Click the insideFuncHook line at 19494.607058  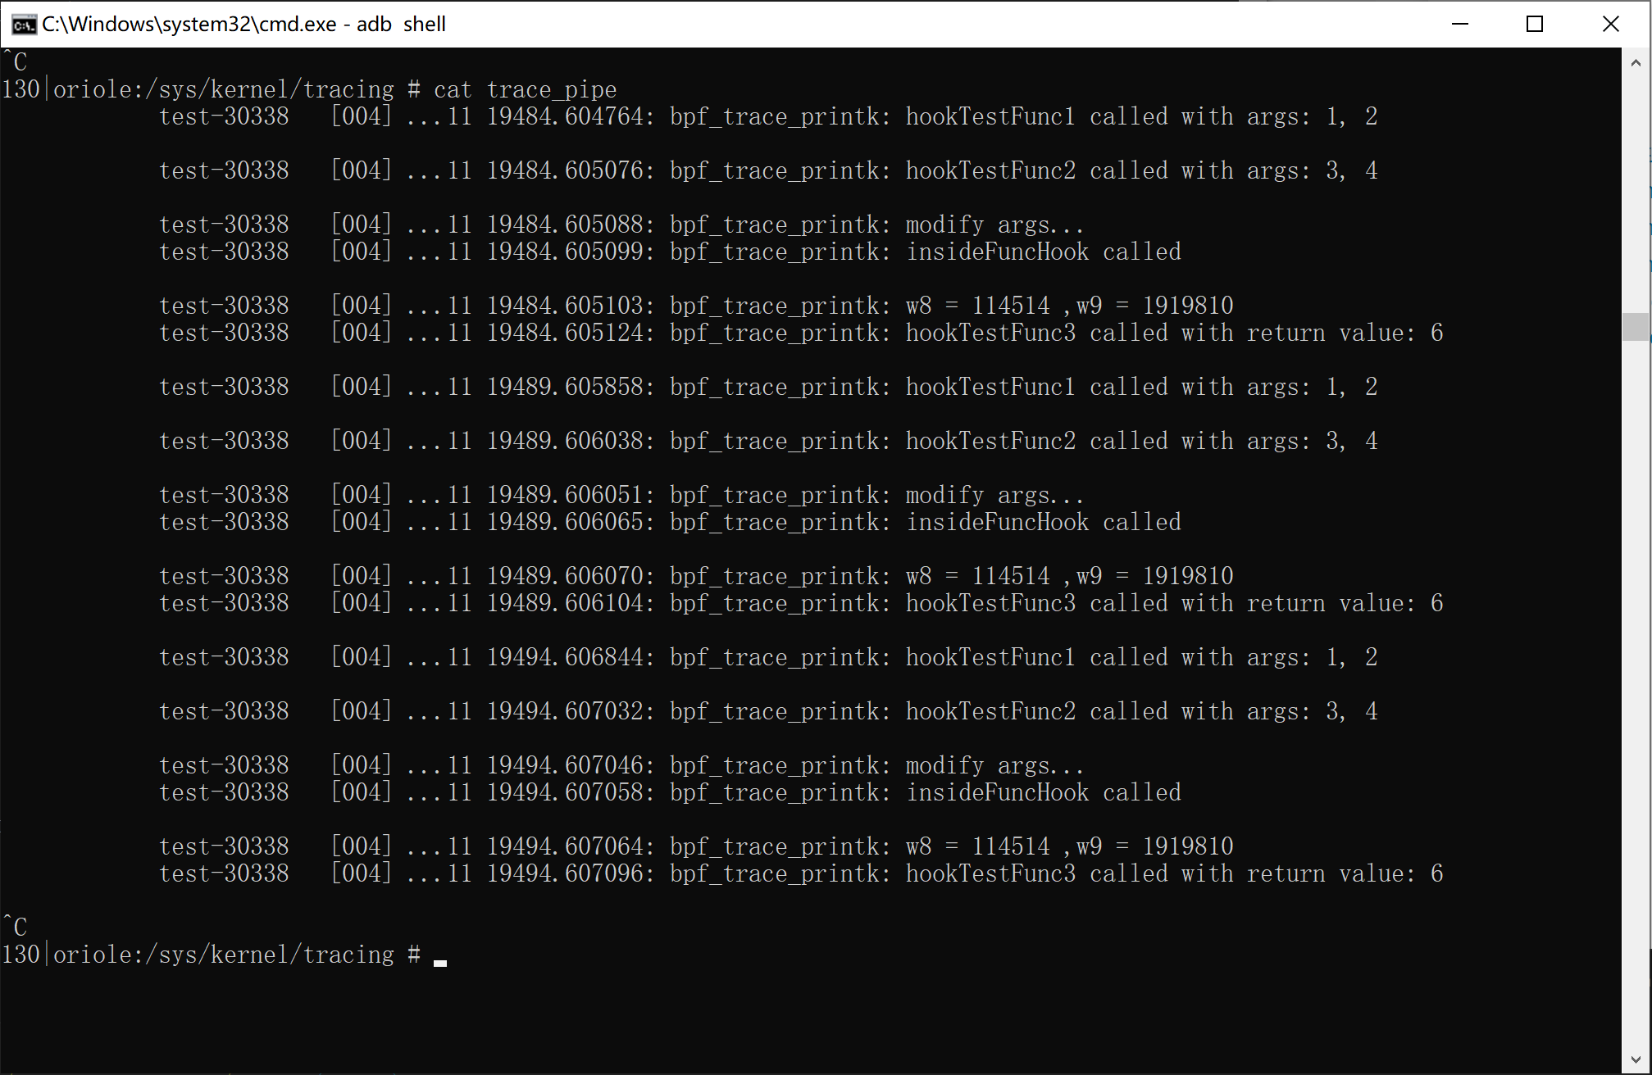coord(670,792)
